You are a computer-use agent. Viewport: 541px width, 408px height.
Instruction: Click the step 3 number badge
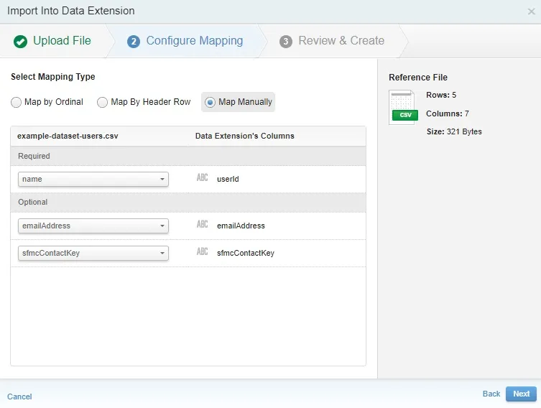pyautogui.click(x=286, y=41)
